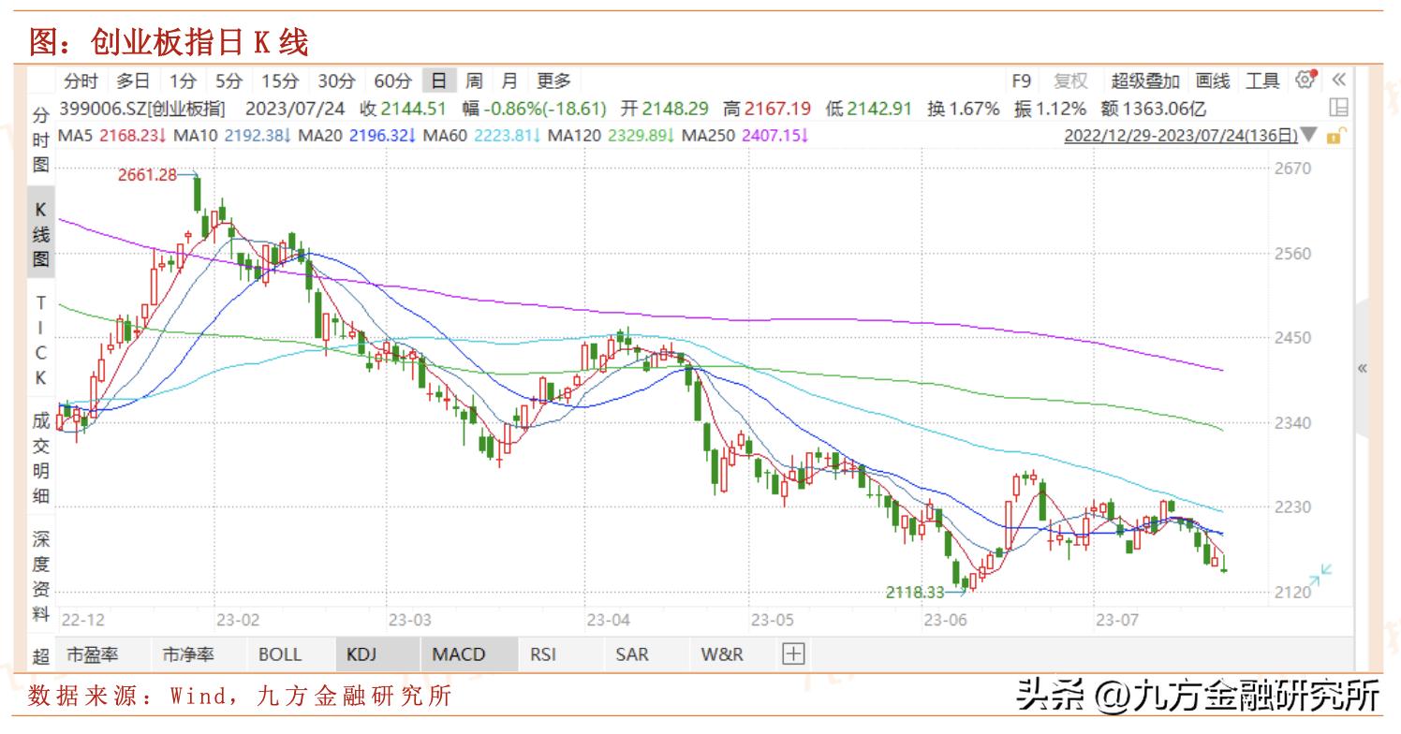Activate the 画线 drawing tool
This screenshot has width=1401, height=734.
(1214, 81)
